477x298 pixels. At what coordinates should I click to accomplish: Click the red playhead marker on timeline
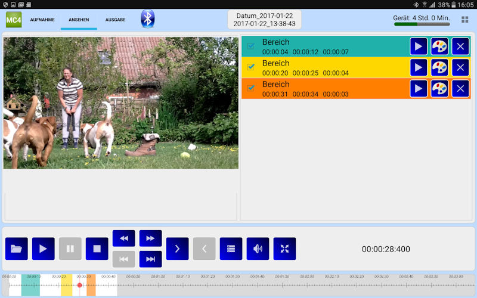point(79,285)
